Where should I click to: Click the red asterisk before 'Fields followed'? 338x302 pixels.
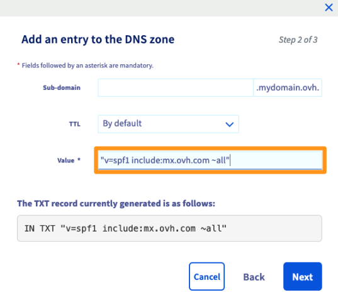tap(18, 64)
